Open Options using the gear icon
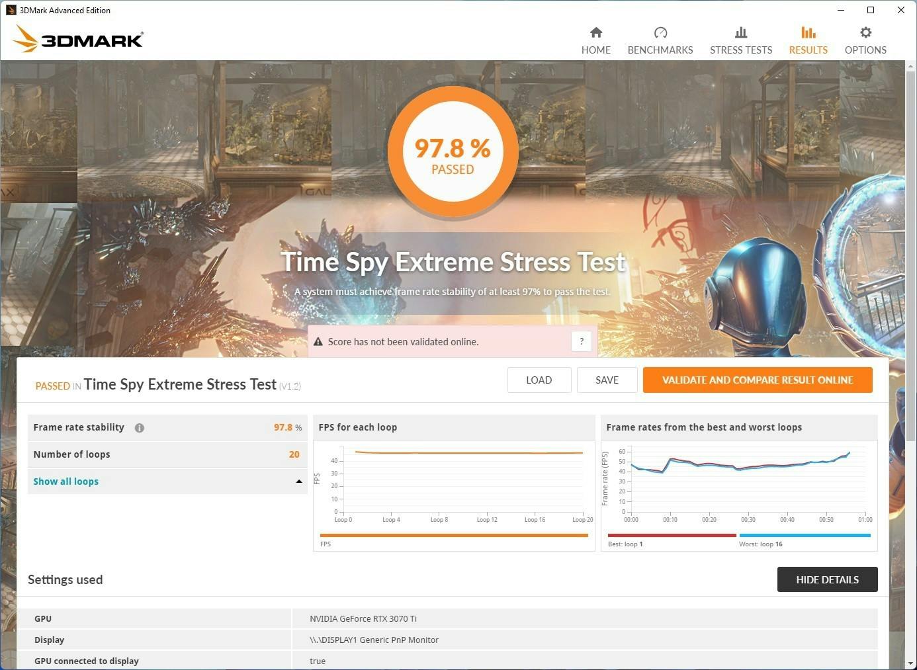 pos(865,32)
